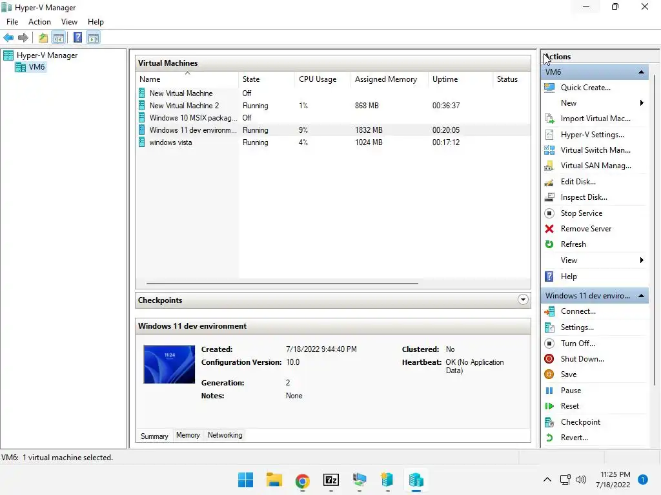The image size is (661, 495).
Task: Select the New Virtual Machine 2 row
Action: (333, 106)
